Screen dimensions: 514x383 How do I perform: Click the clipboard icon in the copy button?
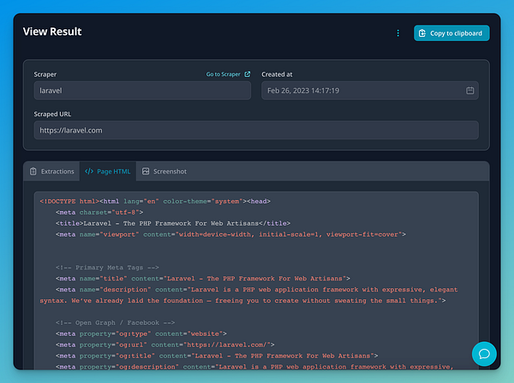point(422,33)
